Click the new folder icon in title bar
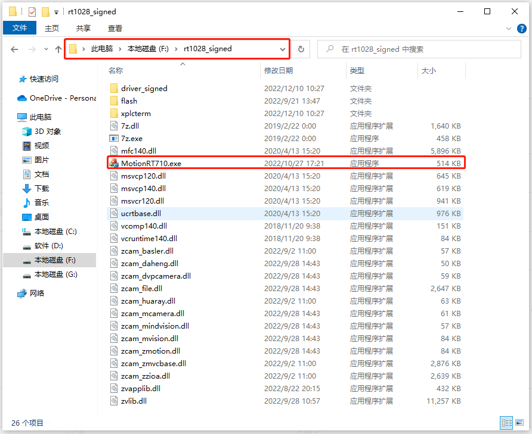The width and height of the screenshot is (532, 434). [45, 12]
